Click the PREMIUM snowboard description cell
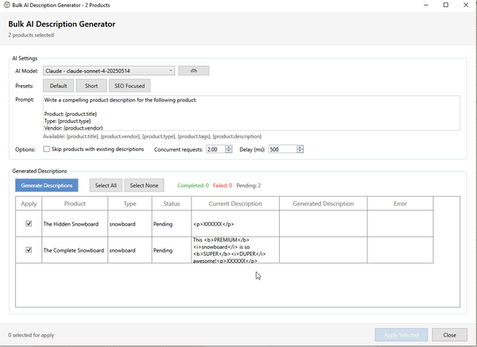 [235, 250]
